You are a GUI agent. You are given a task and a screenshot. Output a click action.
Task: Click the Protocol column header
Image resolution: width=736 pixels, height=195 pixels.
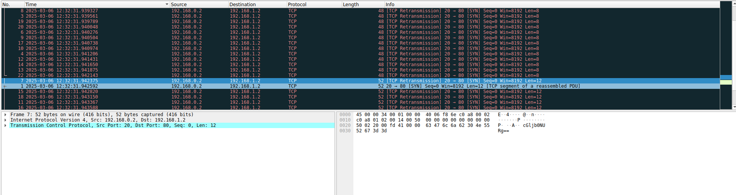tap(314, 4)
